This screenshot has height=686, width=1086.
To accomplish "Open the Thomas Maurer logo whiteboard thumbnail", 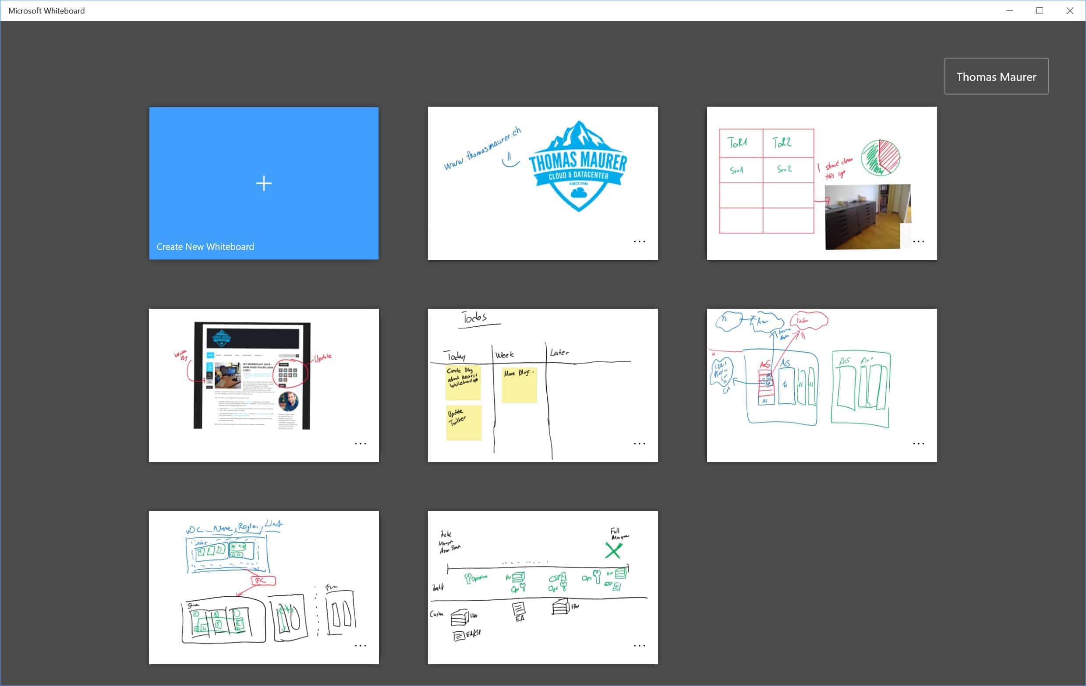I will pyautogui.click(x=542, y=183).
